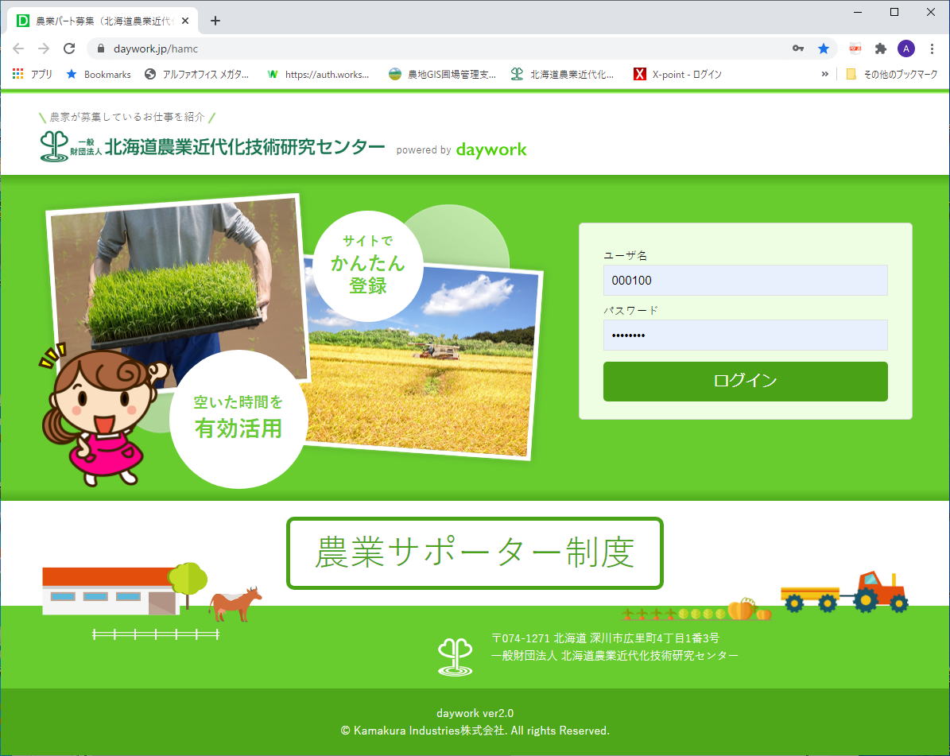Open the Chrome profile avatar
950x756 pixels.
[905, 48]
